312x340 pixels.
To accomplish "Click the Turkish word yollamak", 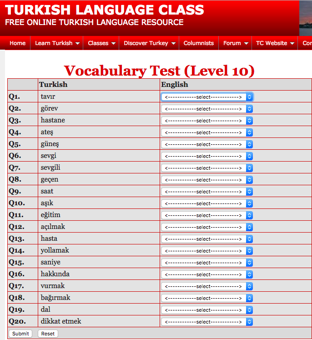I will (55, 250).
